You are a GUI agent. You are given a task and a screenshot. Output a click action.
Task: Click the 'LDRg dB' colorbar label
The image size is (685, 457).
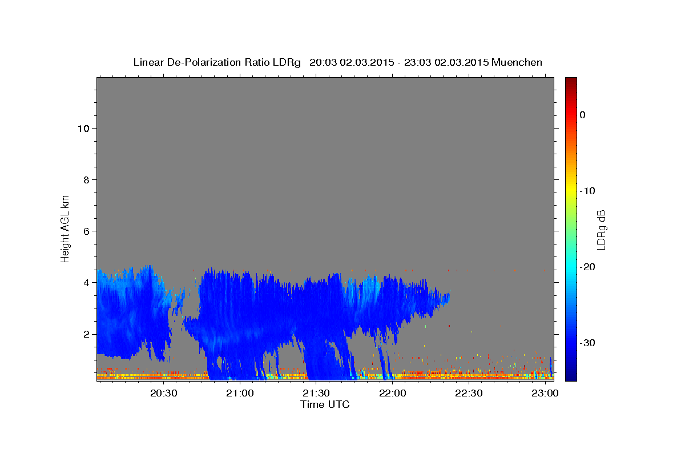click(x=601, y=230)
